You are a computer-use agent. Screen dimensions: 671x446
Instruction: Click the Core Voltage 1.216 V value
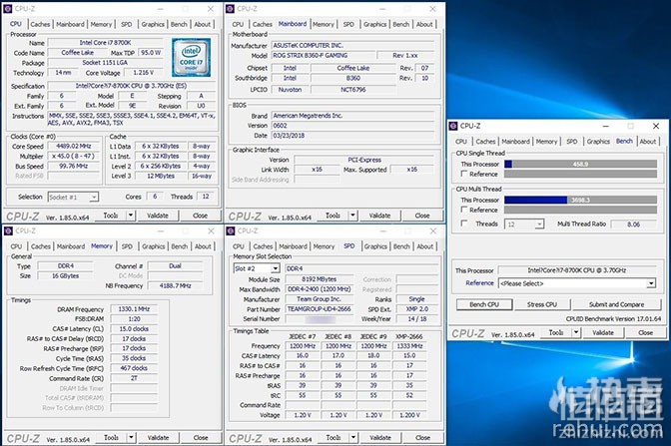[144, 73]
